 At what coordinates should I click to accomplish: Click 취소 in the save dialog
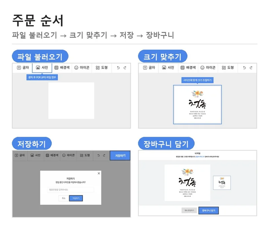64,198
